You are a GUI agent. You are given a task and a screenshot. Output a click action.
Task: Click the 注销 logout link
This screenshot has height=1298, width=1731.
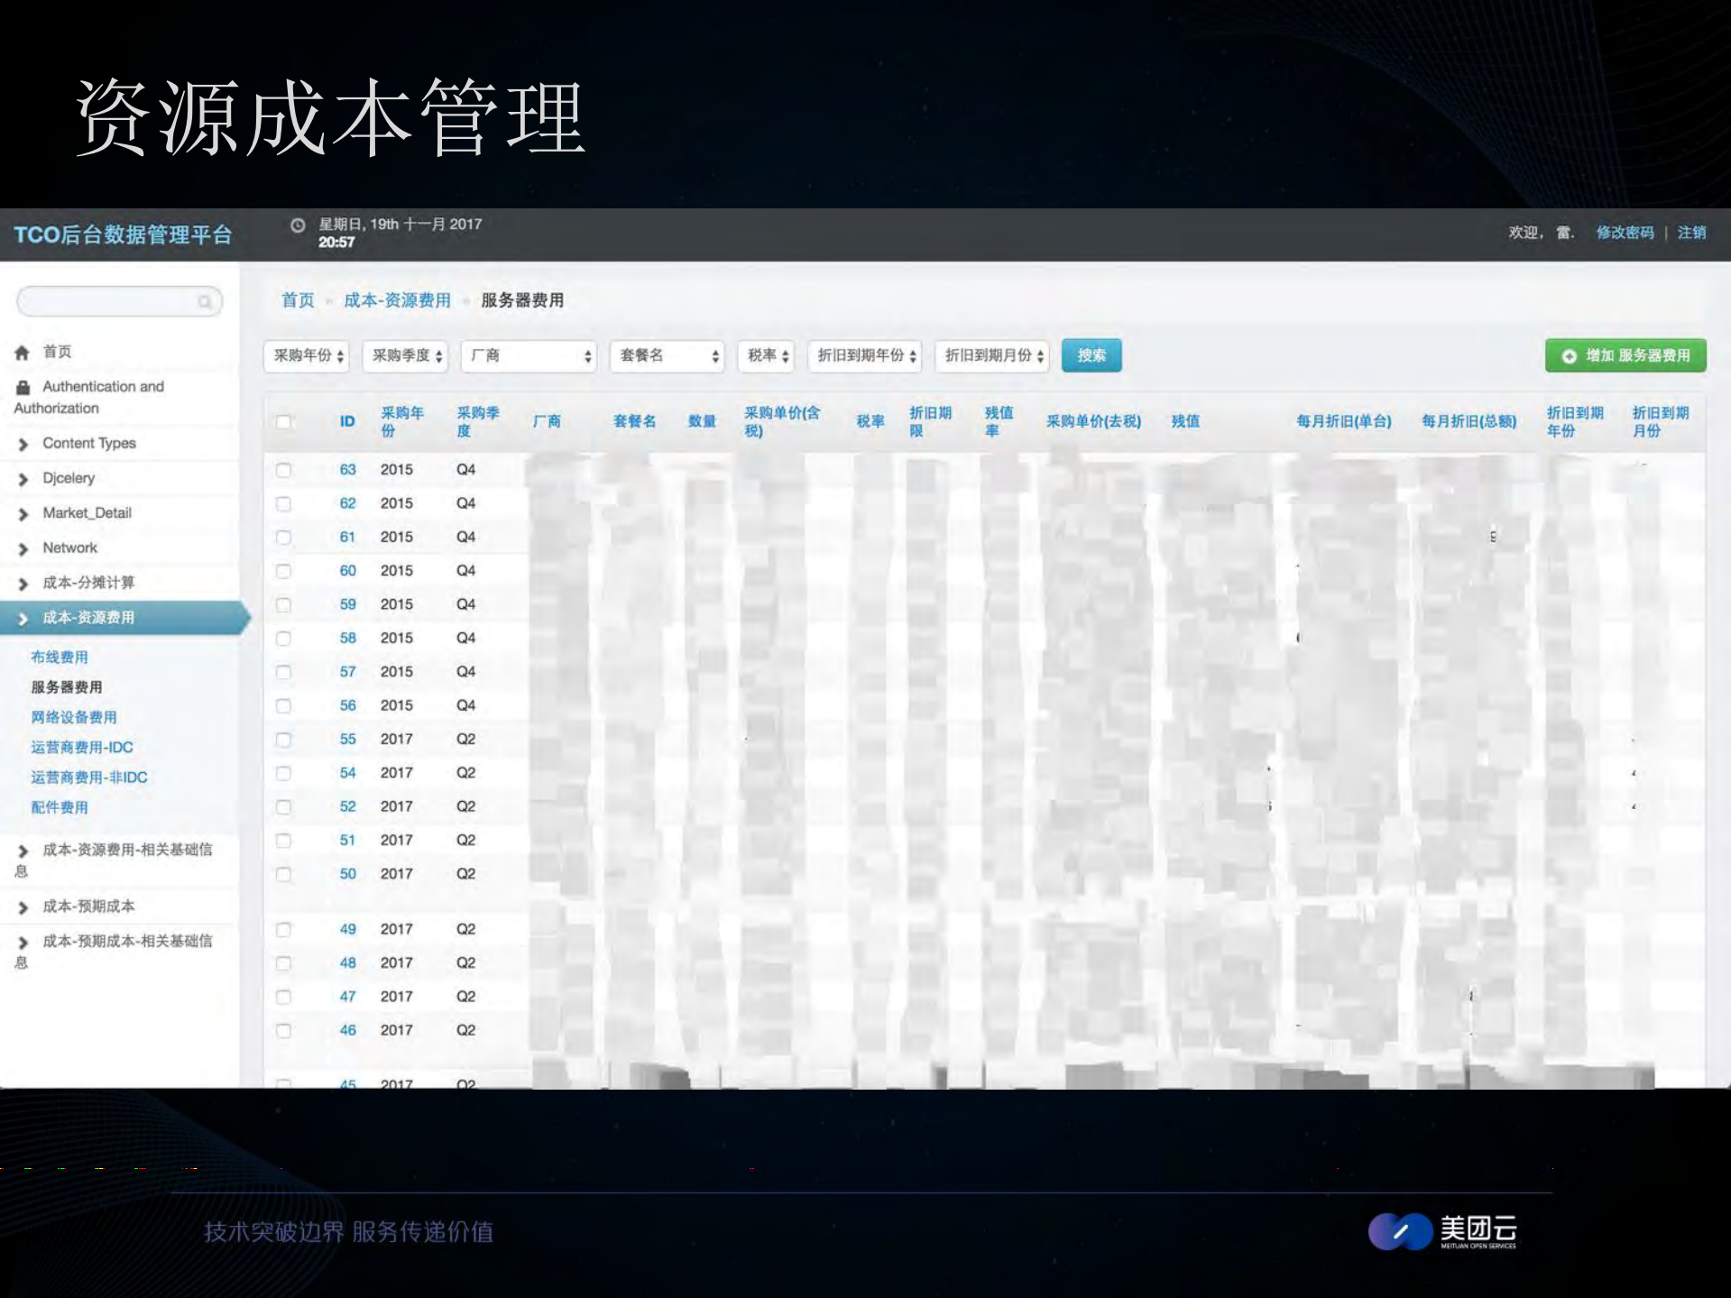click(x=1691, y=233)
